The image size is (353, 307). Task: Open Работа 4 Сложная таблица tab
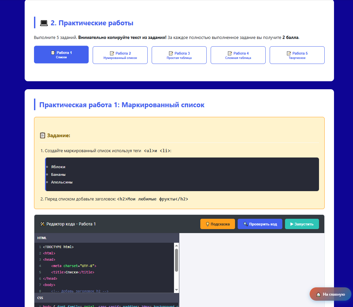click(x=238, y=55)
